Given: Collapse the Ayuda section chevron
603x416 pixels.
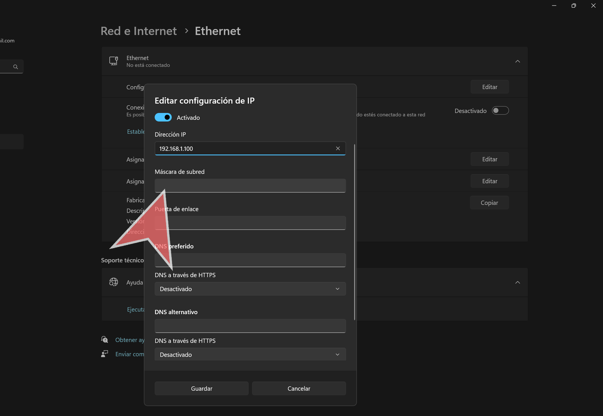Looking at the screenshot, I should click(518, 282).
